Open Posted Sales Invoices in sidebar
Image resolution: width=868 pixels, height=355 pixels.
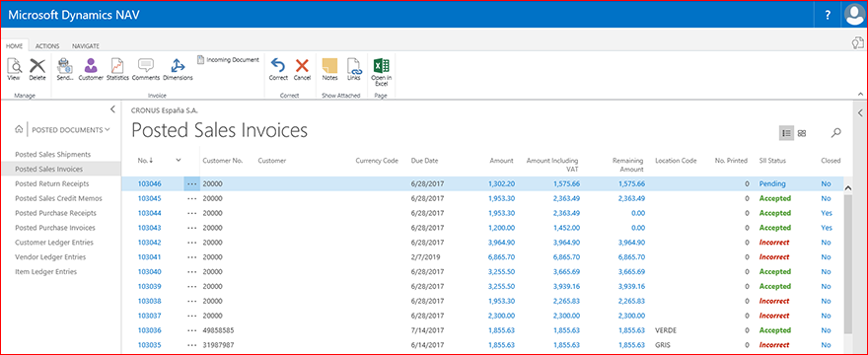tap(48, 169)
